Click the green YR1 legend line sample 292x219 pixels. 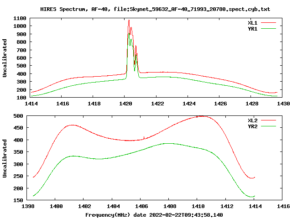268,29
